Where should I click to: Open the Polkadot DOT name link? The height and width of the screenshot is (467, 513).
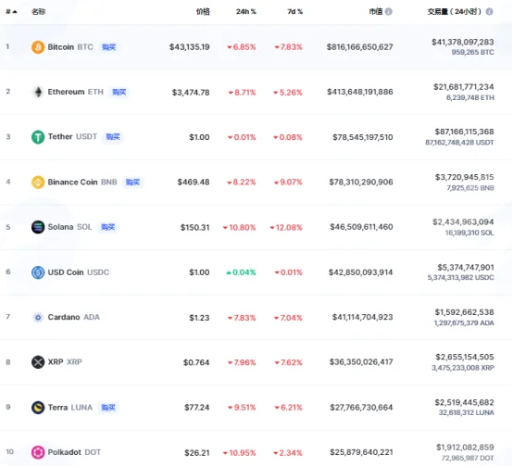click(x=74, y=452)
